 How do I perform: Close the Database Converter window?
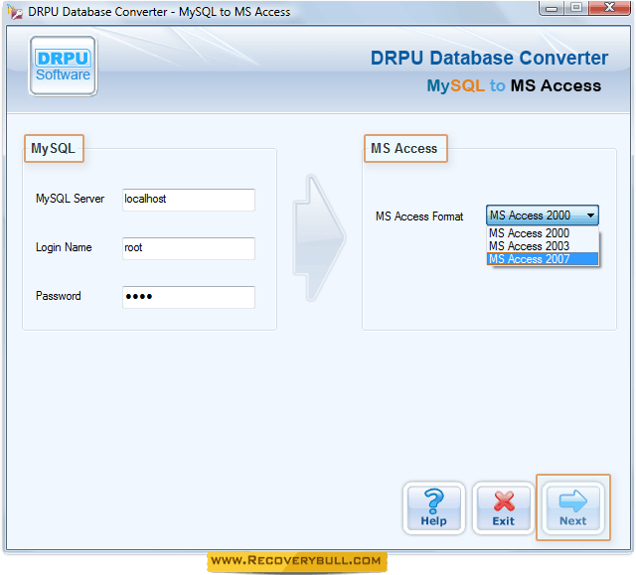[609, 8]
